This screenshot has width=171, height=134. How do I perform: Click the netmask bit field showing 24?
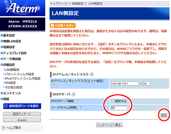tap(147, 84)
